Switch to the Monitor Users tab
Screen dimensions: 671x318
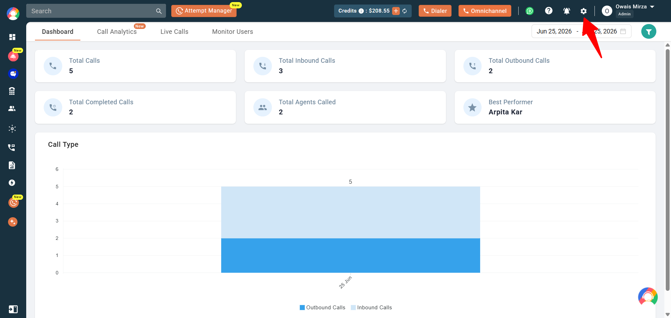[x=232, y=32]
